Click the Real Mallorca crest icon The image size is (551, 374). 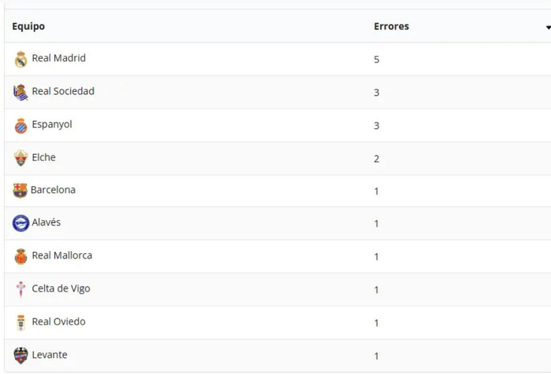[x=21, y=256]
